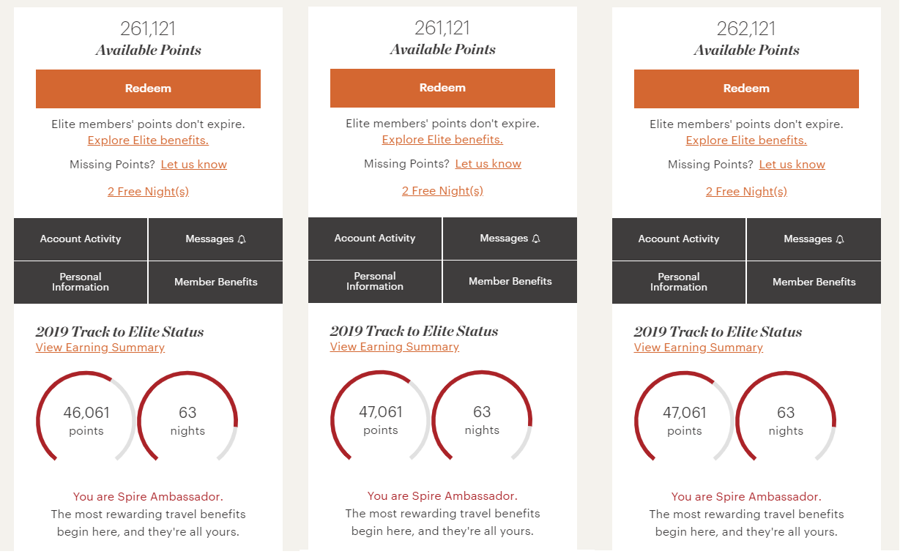This screenshot has width=900, height=554.
Task: Open Member Benefits in the right panel
Action: coord(814,282)
